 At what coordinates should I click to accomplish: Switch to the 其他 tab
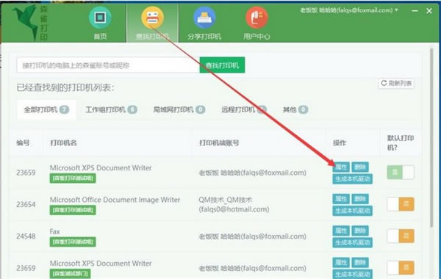coord(295,109)
